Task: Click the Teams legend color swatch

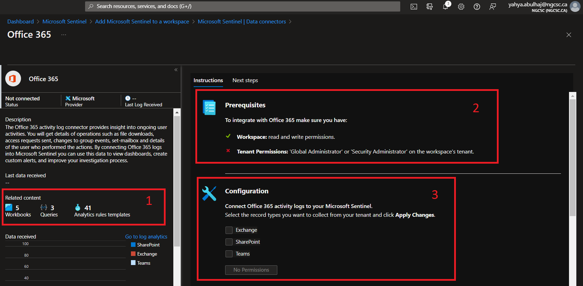Action: coord(133,263)
